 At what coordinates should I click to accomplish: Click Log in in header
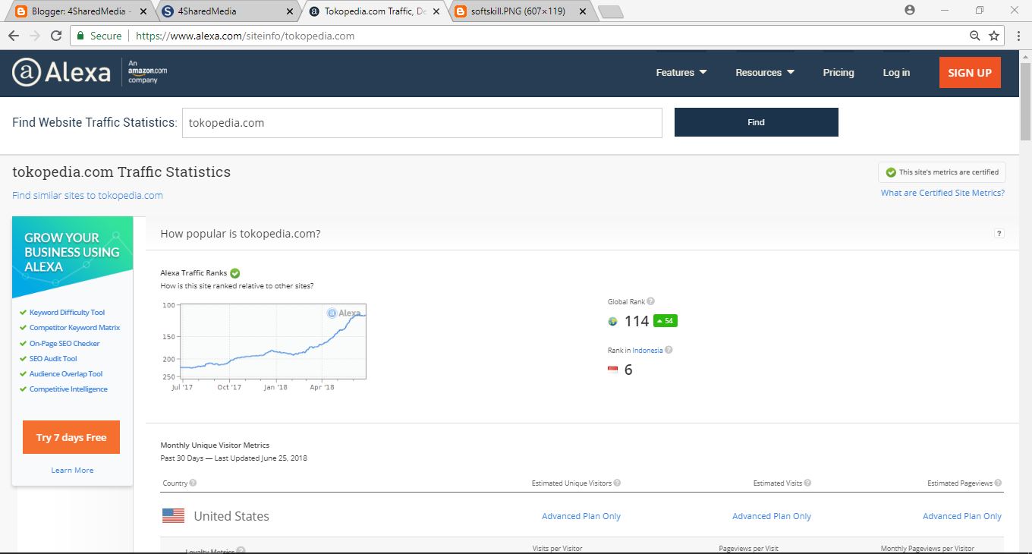896,73
